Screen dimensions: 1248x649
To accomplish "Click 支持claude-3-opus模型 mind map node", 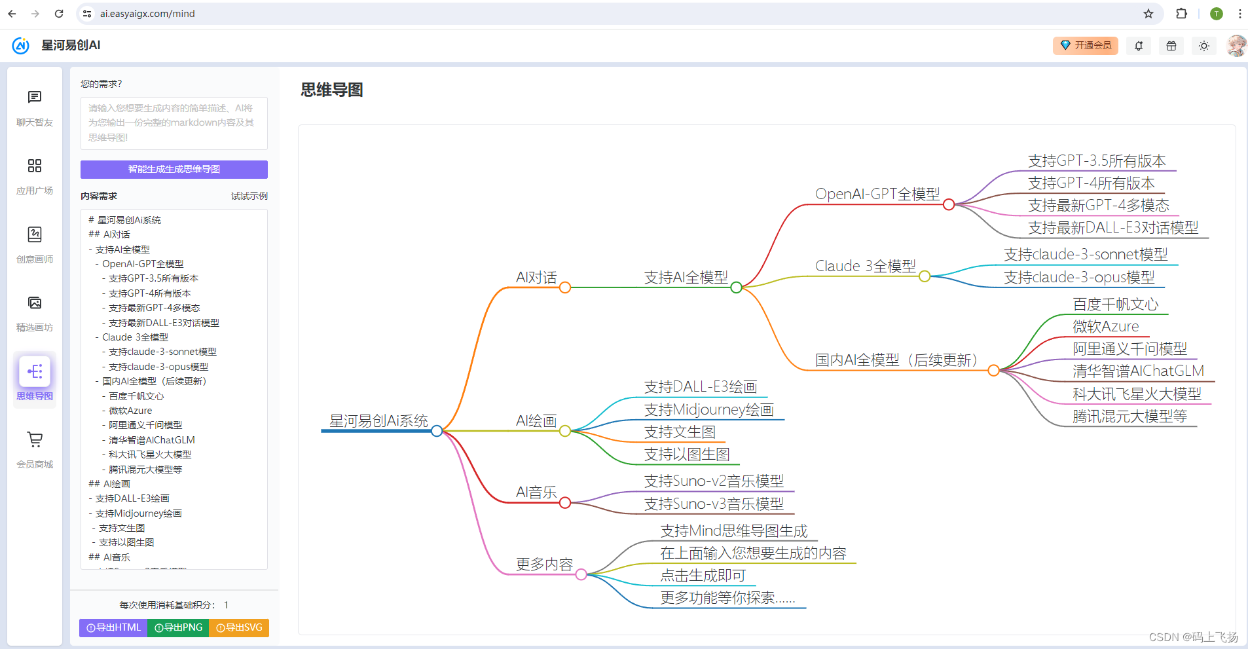I will (x=1079, y=278).
